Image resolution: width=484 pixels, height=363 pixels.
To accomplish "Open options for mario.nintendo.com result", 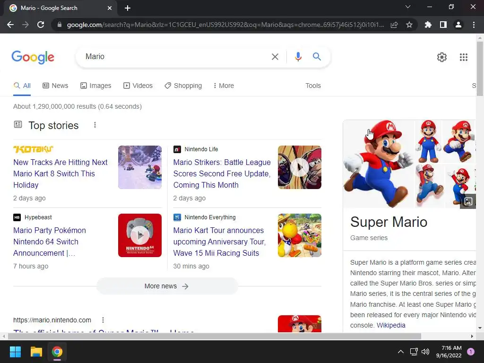I will coord(103,320).
